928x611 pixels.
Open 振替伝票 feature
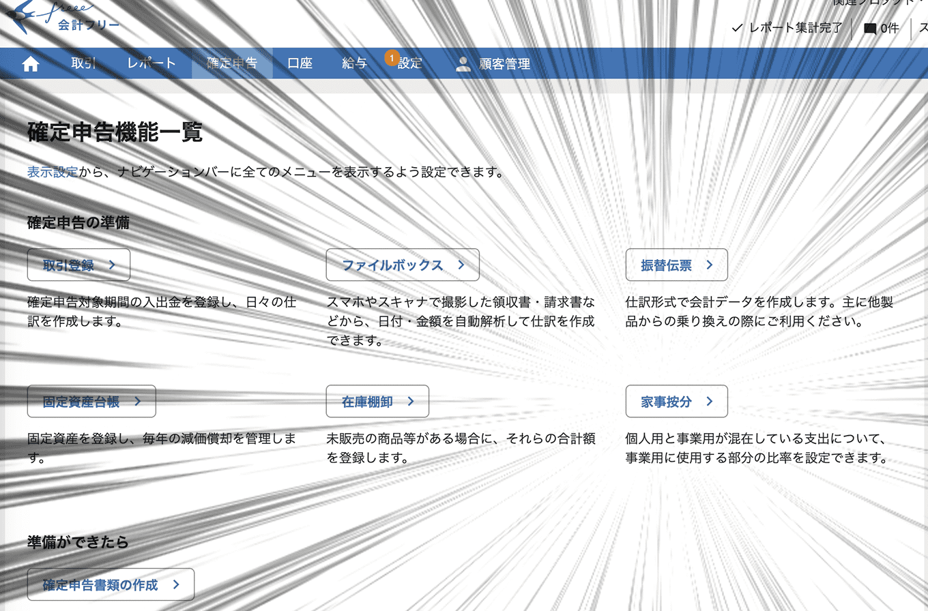(677, 265)
